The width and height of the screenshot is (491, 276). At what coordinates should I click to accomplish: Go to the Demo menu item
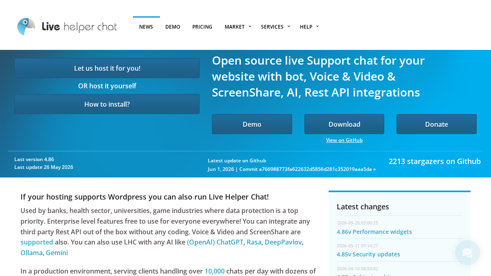click(x=173, y=27)
